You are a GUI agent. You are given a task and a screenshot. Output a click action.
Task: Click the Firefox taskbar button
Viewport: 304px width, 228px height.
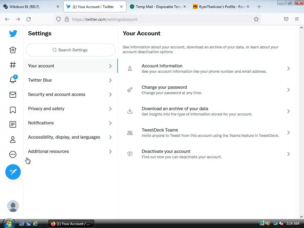coord(71,224)
